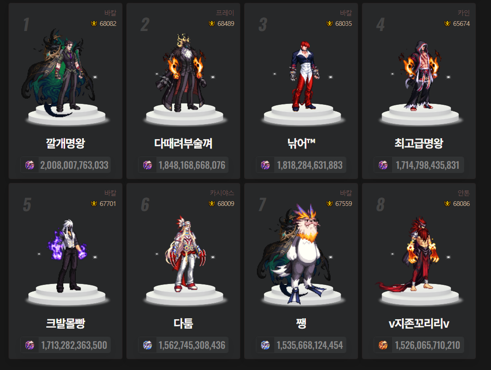Click the v지존꼬리리v character name
Image resolution: width=491 pixels, height=370 pixels.
[419, 323]
